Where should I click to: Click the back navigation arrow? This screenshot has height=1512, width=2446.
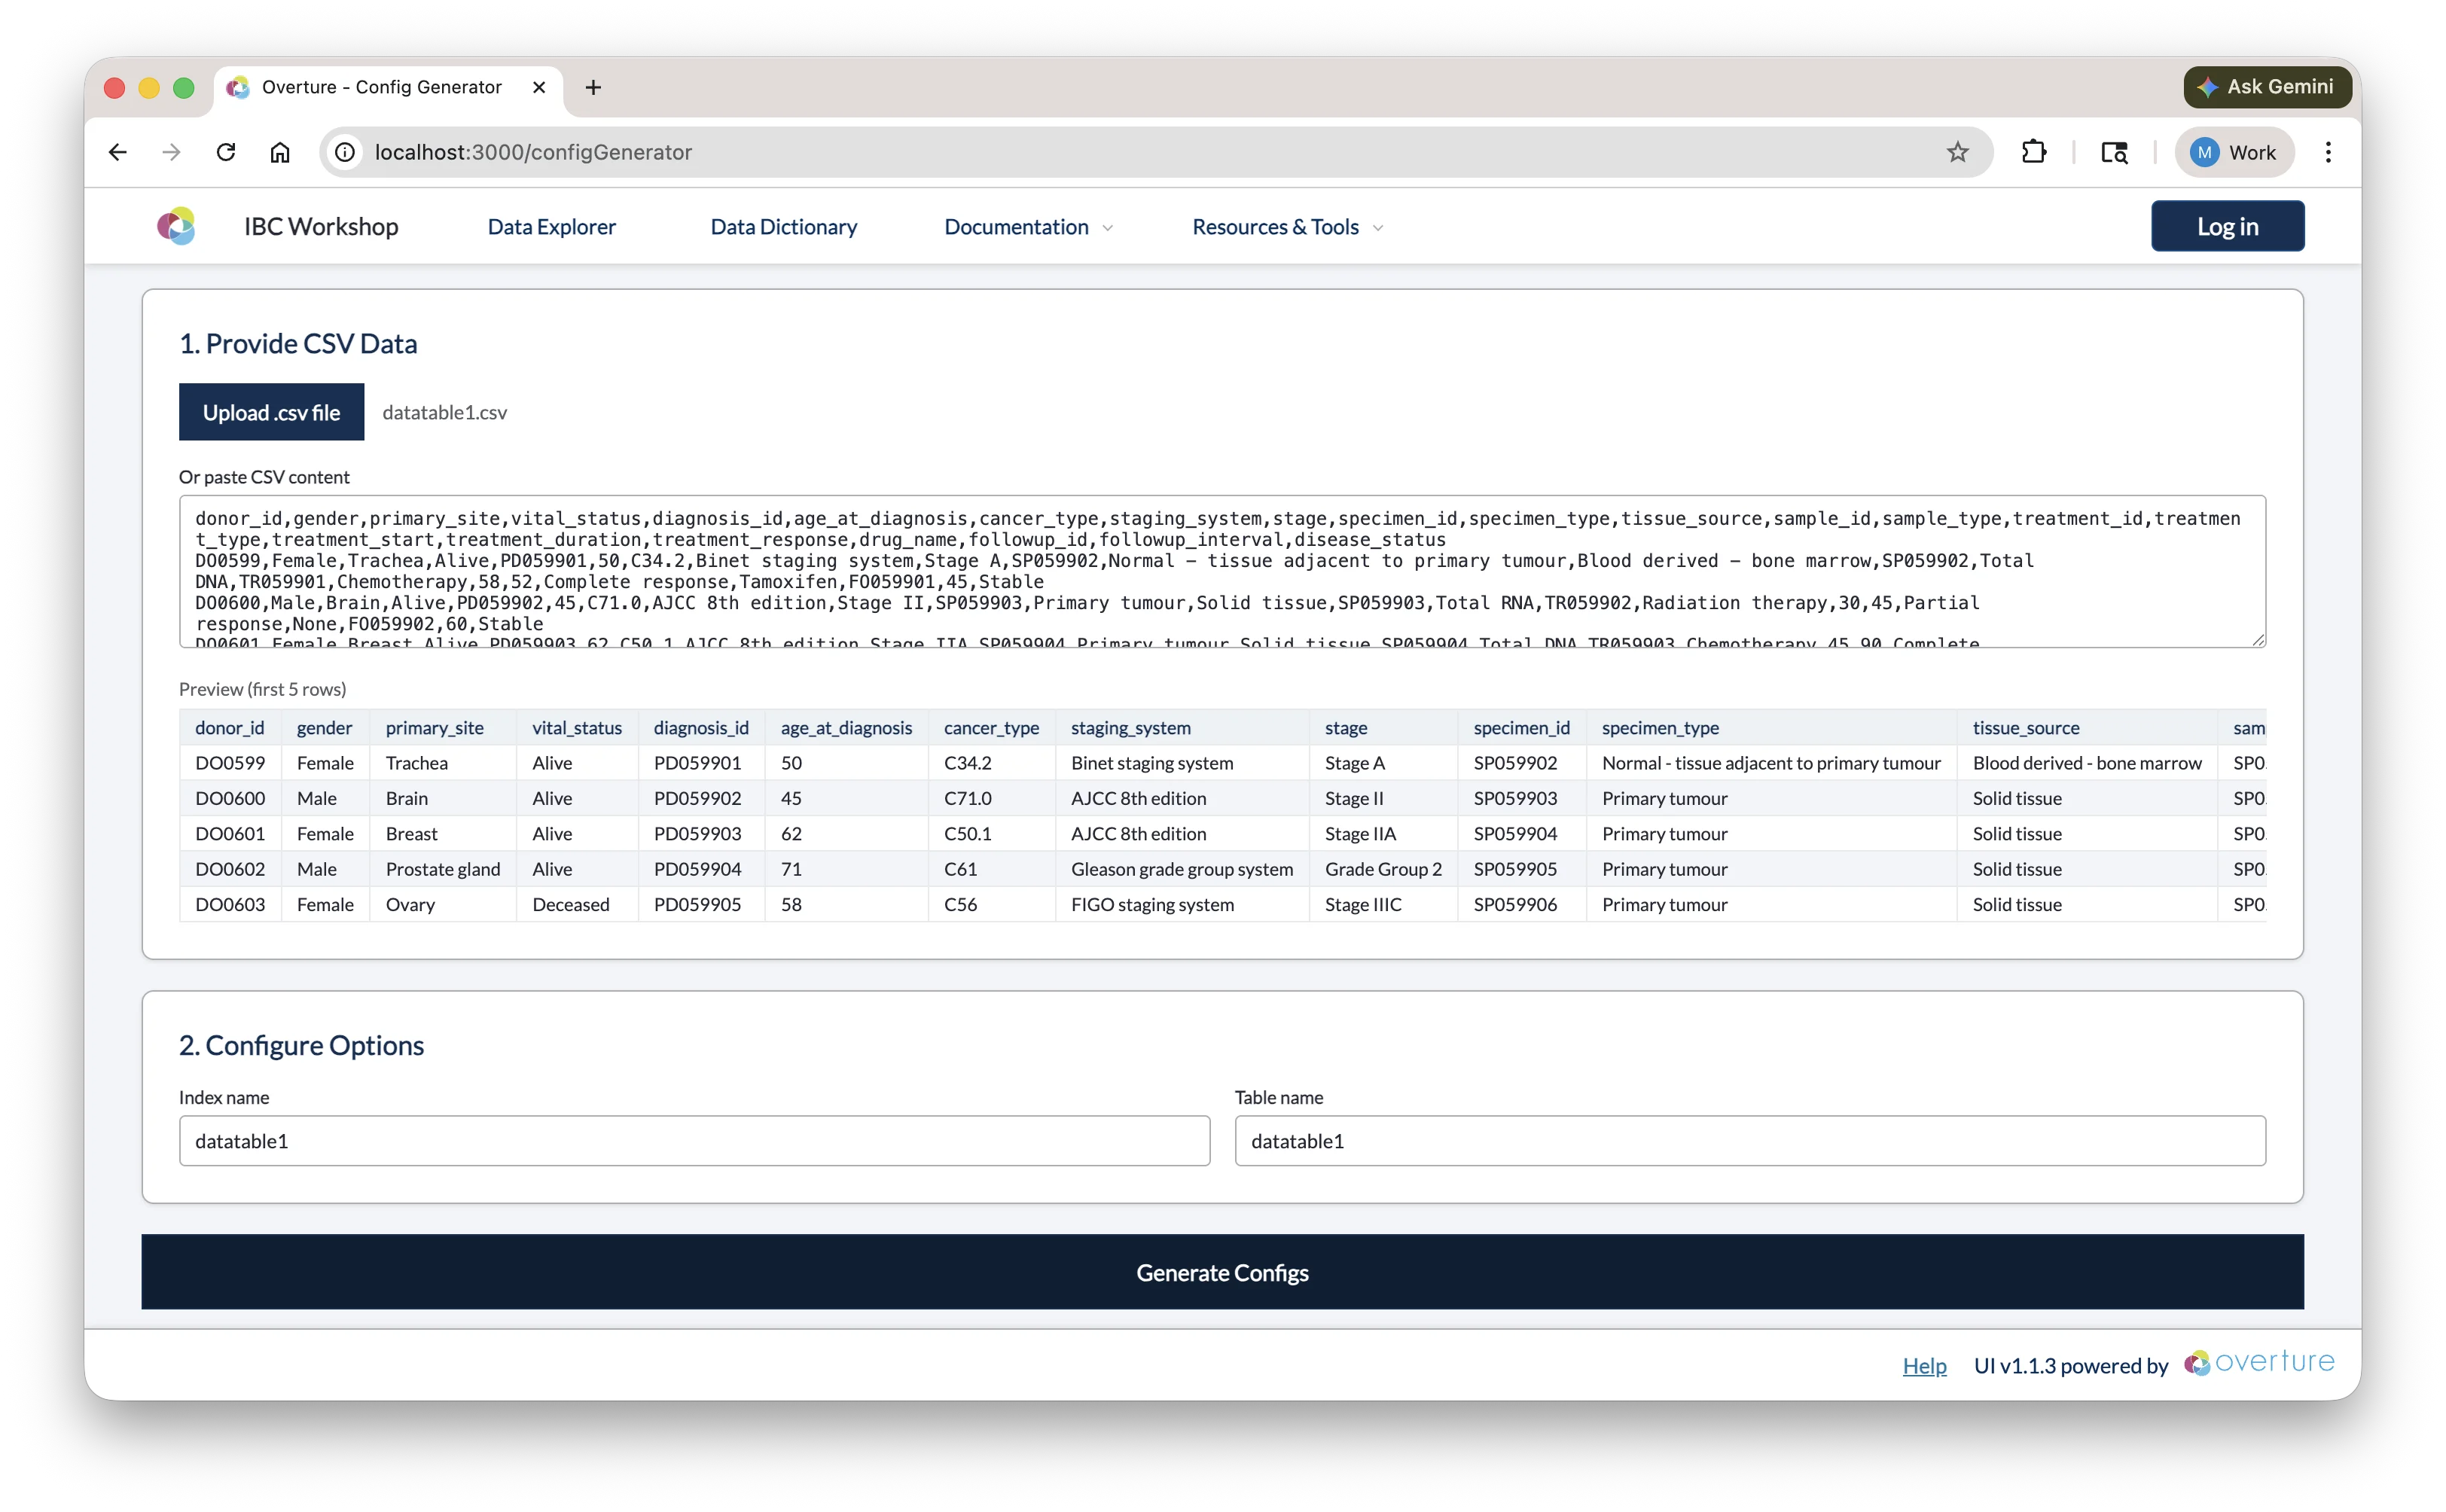tap(118, 152)
